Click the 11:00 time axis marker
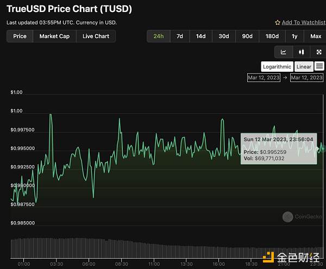This screenshot has height=269, width=326. [154, 264]
